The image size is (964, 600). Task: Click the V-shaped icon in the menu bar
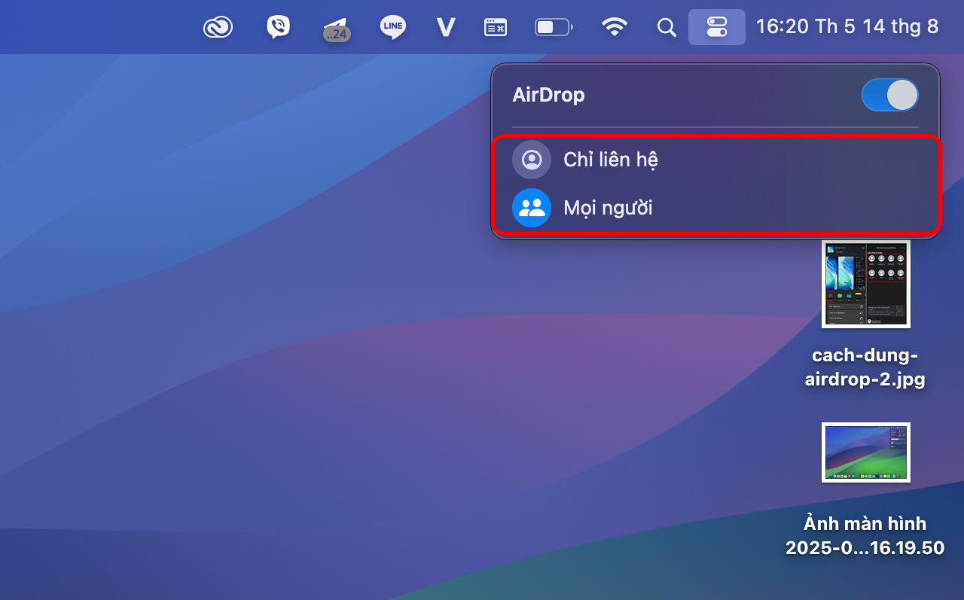446,27
